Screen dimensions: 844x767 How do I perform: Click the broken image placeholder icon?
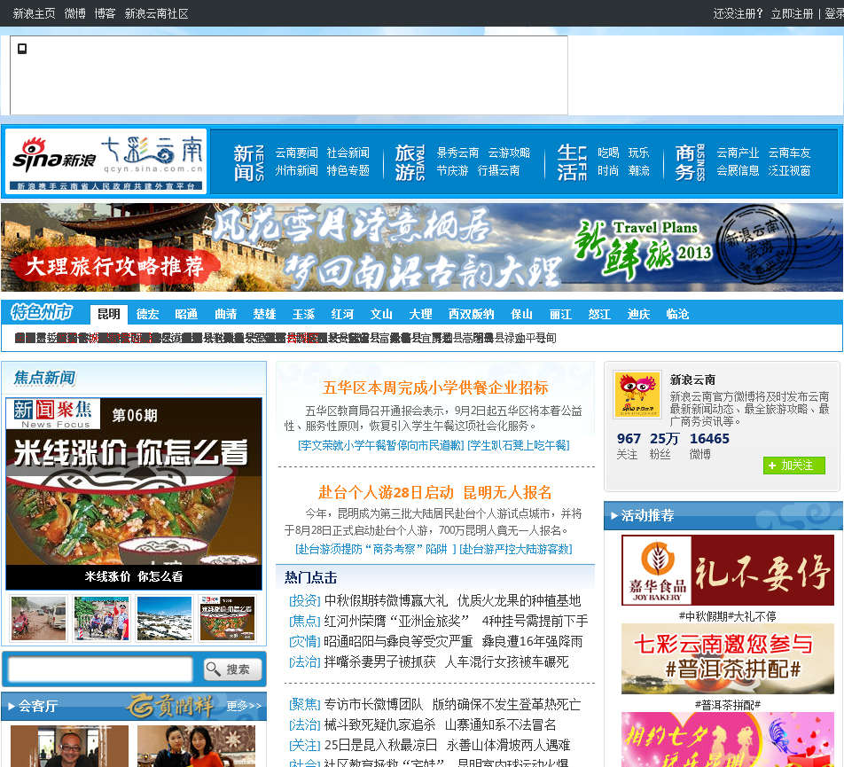click(22, 49)
